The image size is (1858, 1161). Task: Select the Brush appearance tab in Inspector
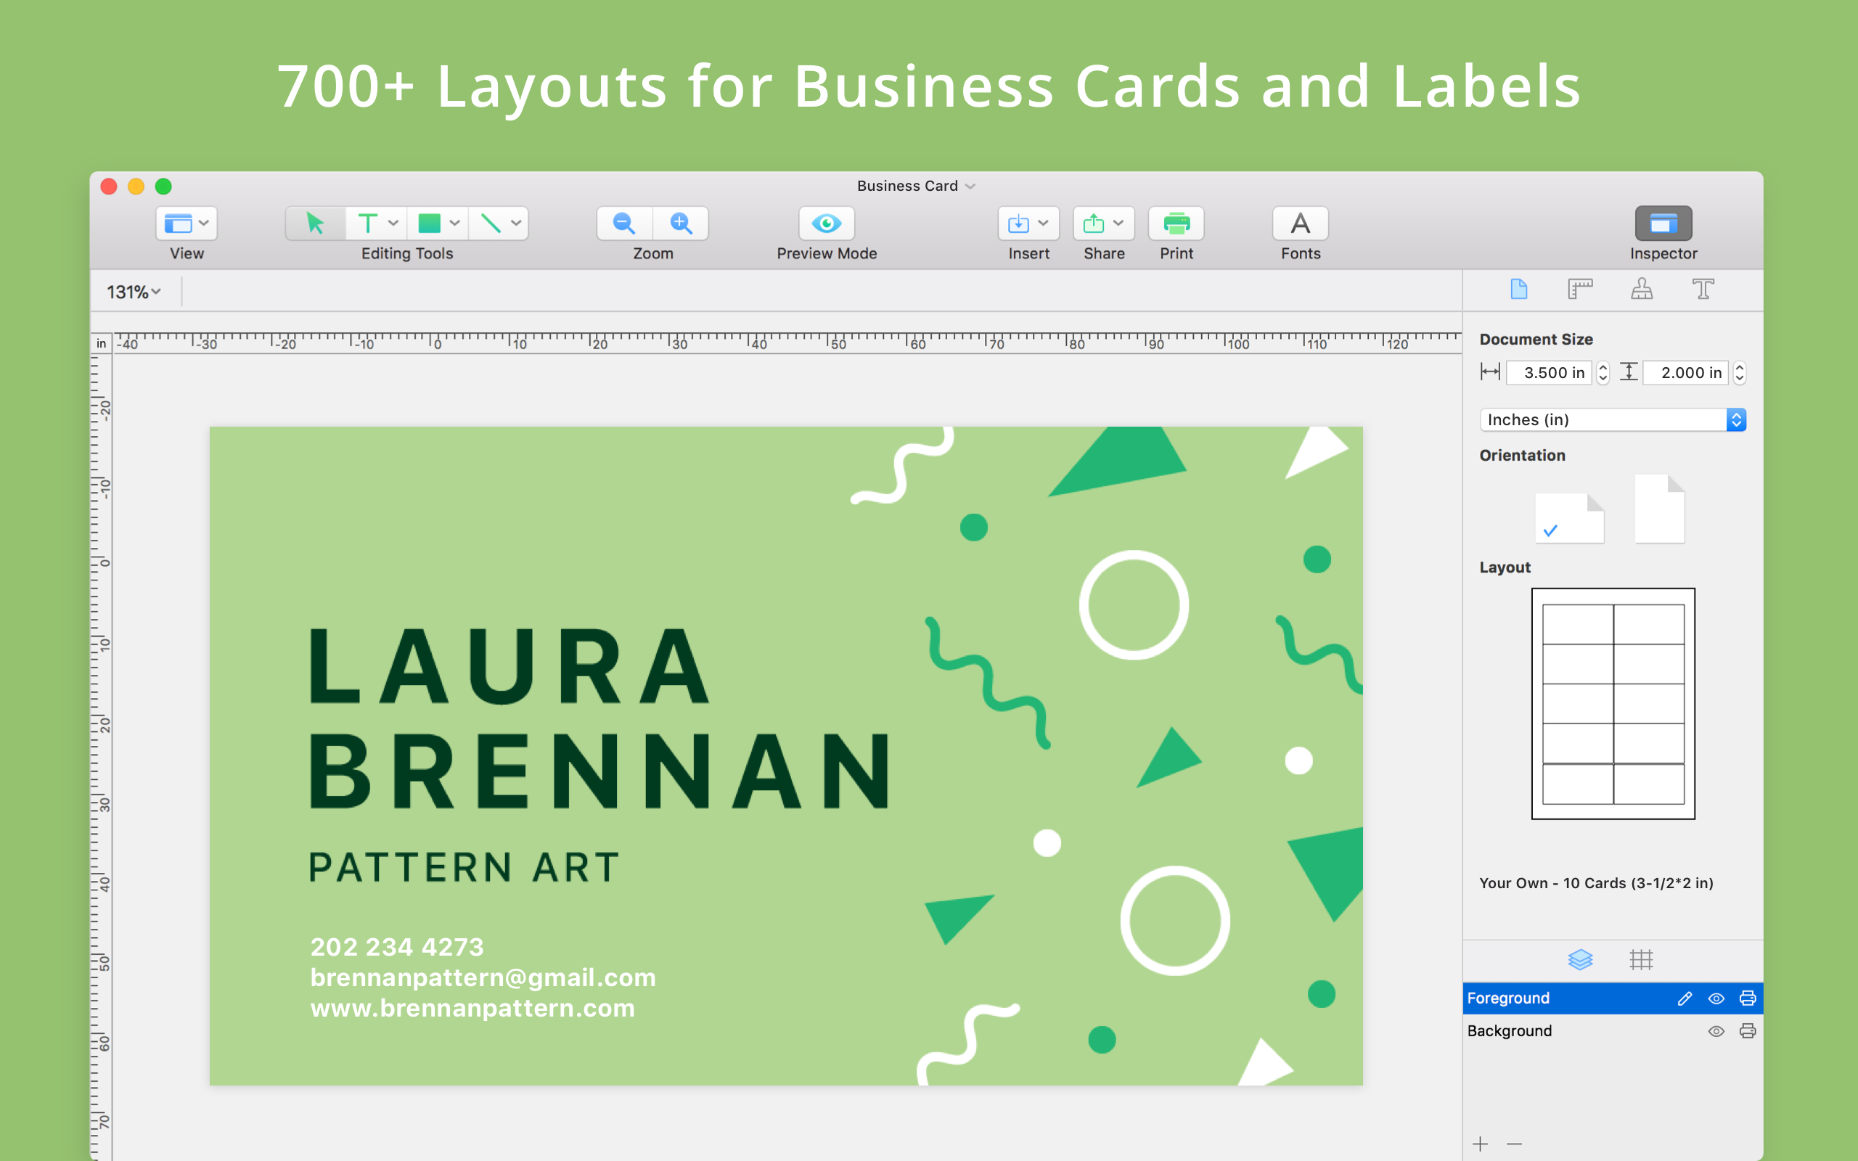pyautogui.click(x=1642, y=290)
